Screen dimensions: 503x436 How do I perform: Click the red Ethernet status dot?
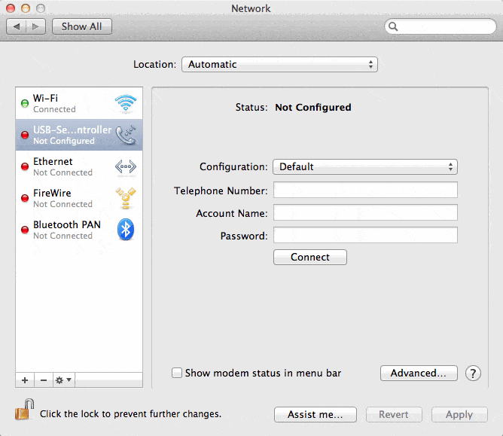[25, 166]
